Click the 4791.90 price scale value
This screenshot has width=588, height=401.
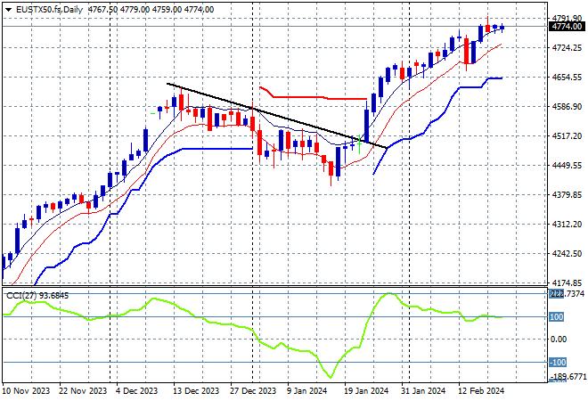click(x=567, y=18)
